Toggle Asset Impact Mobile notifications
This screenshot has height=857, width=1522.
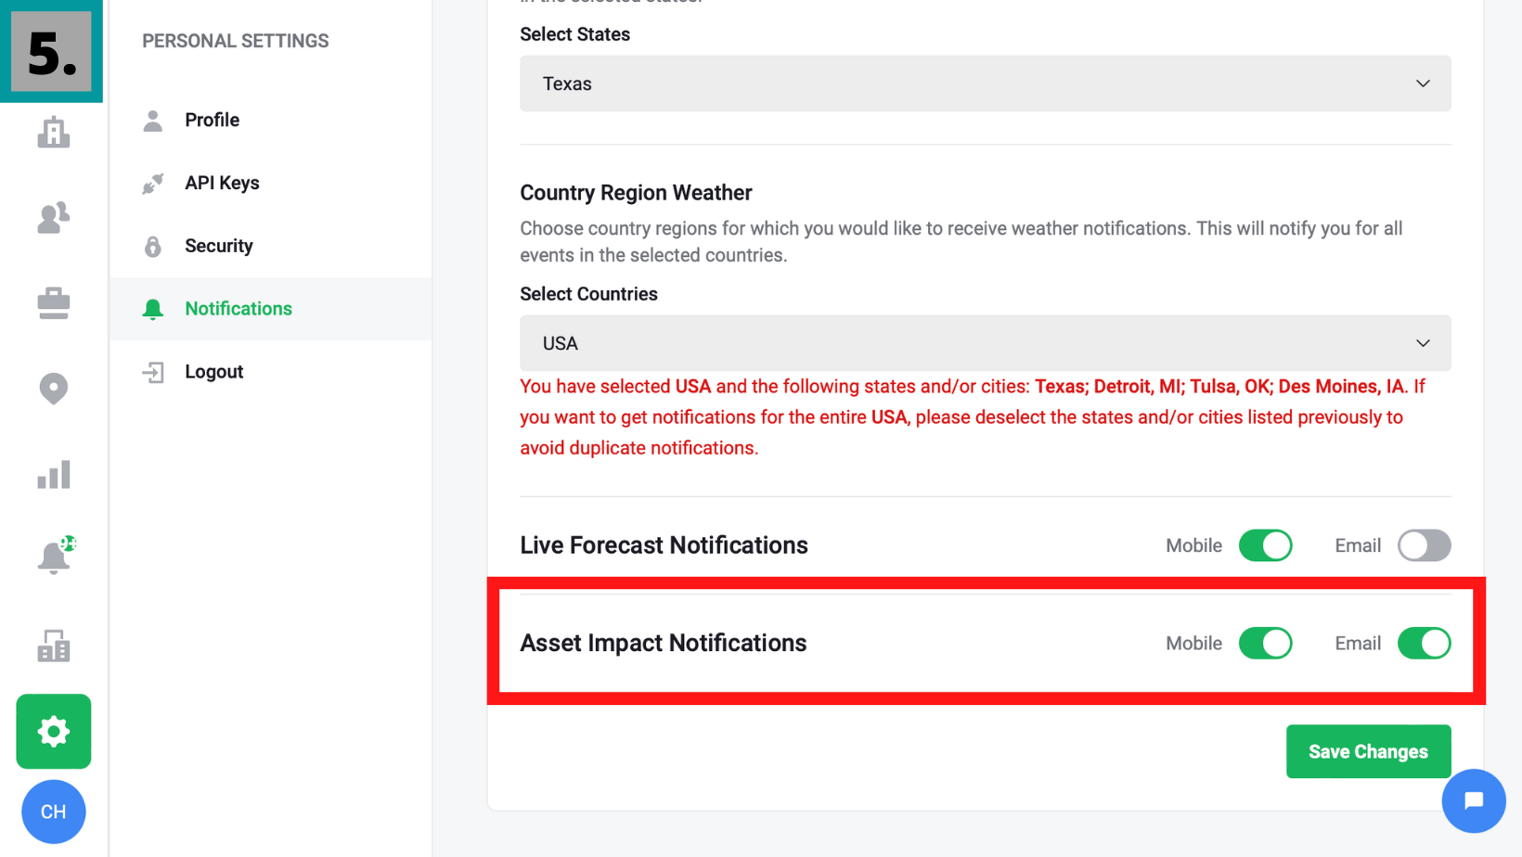coord(1265,643)
